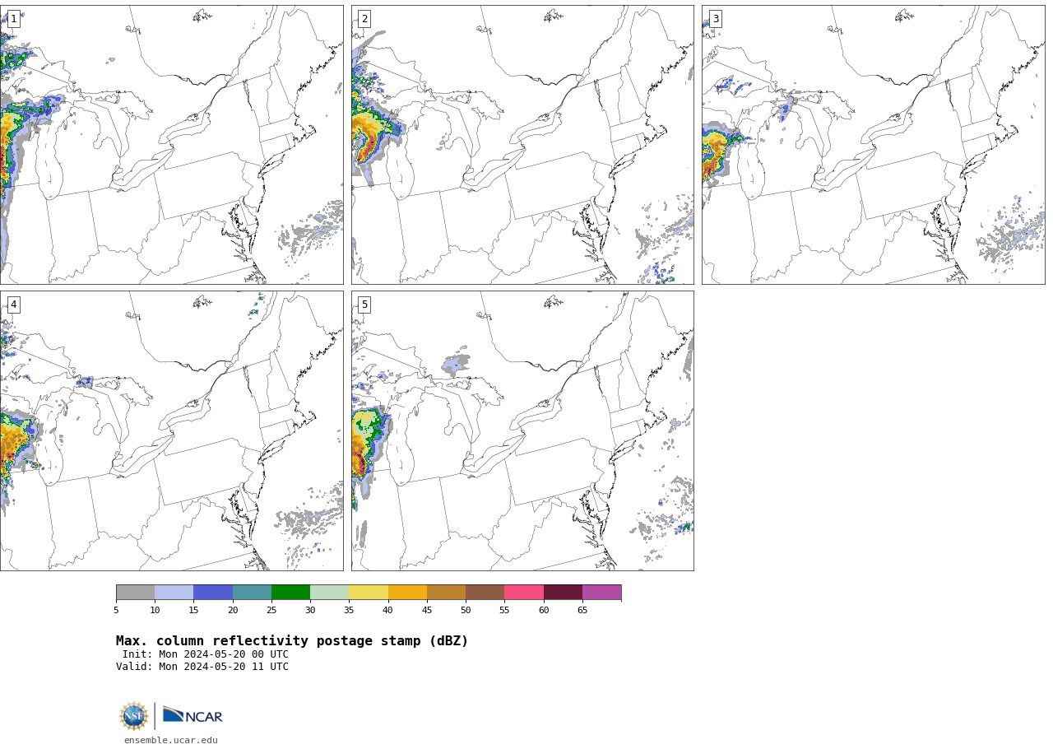
Task: Click the panel number label 1
Action: pyautogui.click(x=13, y=19)
